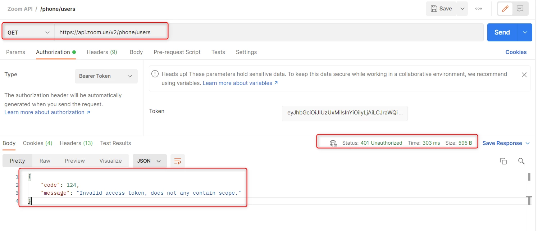Viewport: 538px width, 231px height.
Task: Open the response Cookies (4) tab
Action: pyautogui.click(x=38, y=143)
